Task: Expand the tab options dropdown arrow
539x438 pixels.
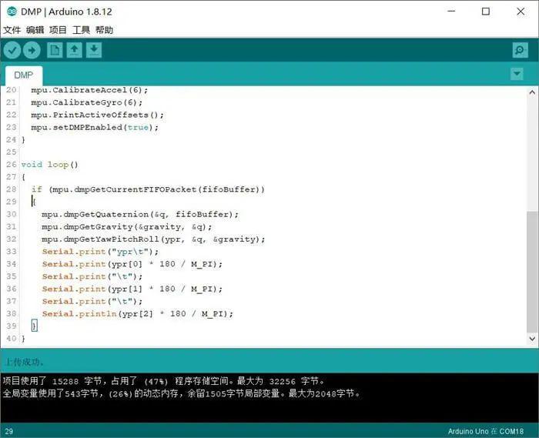Action: (x=517, y=74)
